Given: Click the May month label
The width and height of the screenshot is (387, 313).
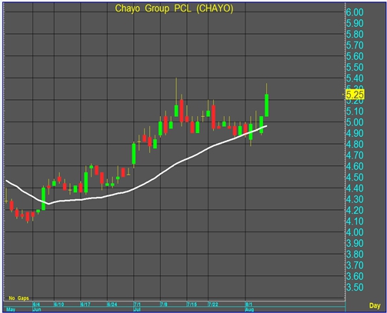Looking at the screenshot, I should coord(11,309).
